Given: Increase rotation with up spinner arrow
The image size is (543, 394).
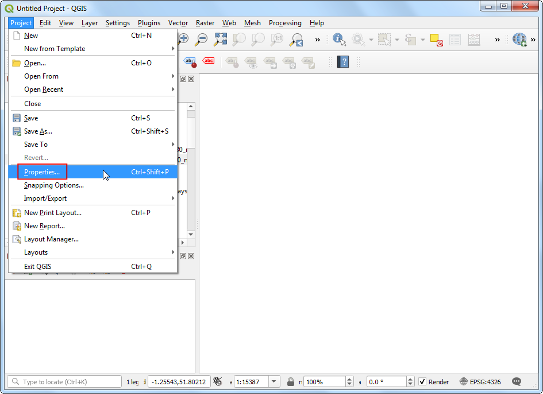Looking at the screenshot, I should (410, 379).
